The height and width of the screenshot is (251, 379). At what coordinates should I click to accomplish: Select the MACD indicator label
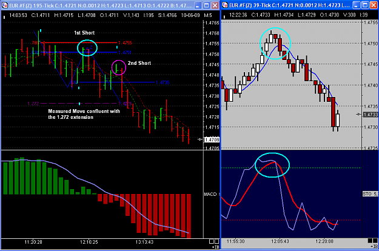pyautogui.click(x=210, y=194)
